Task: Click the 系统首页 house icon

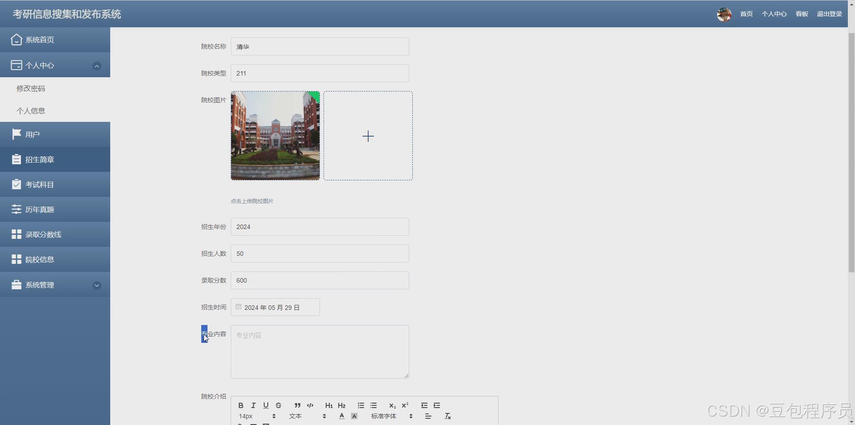Action: tap(17, 40)
